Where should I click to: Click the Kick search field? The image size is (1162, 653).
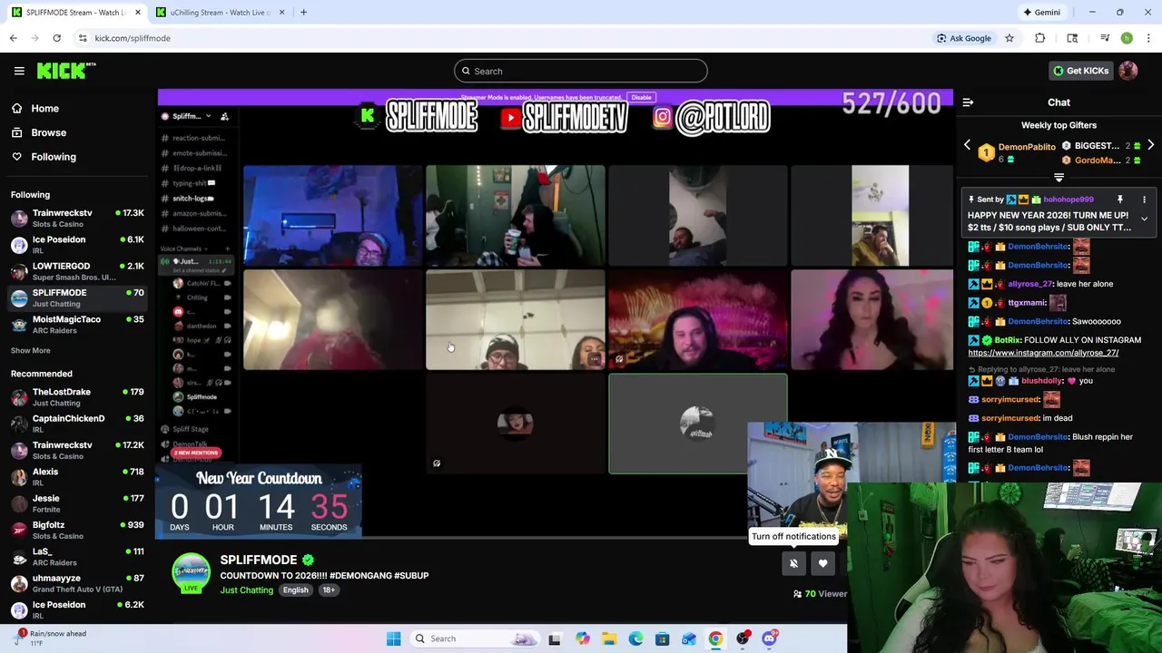pos(581,71)
